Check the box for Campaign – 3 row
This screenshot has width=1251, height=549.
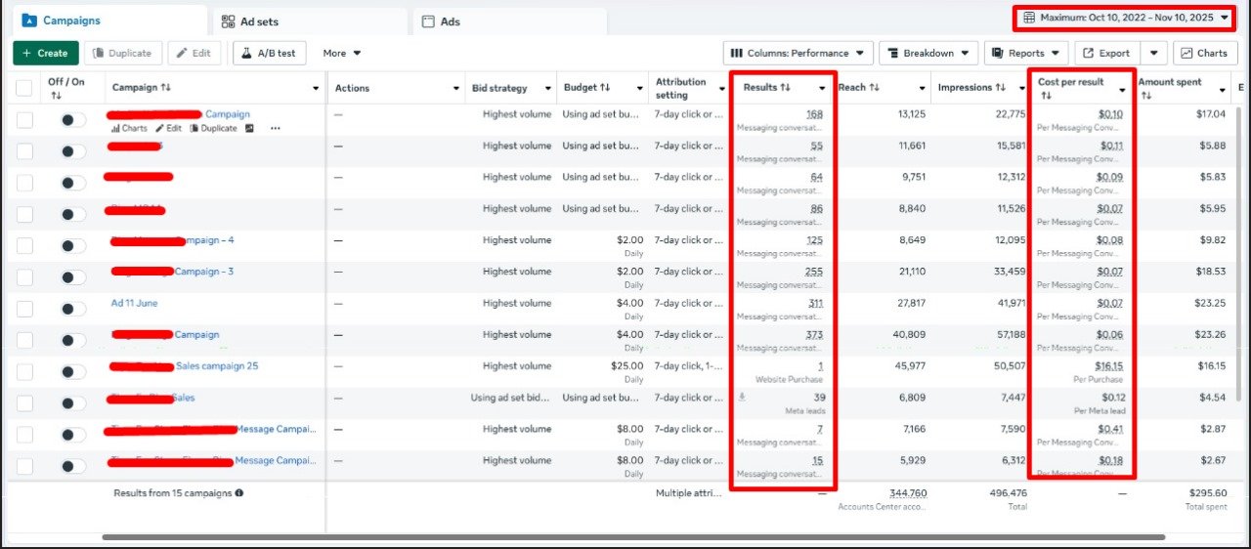[x=24, y=277]
